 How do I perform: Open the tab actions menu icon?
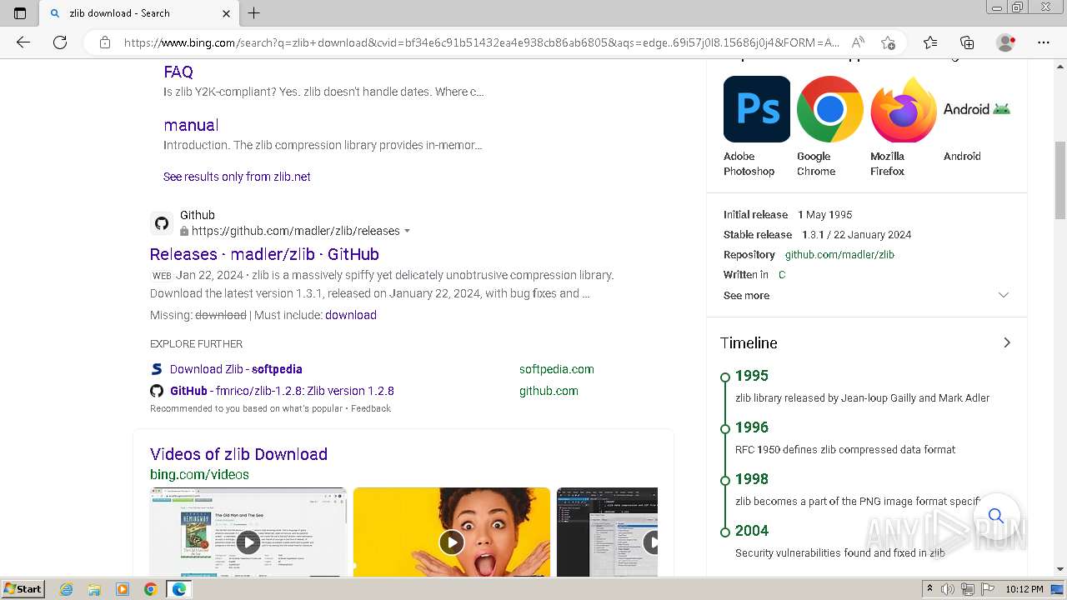[x=20, y=12]
